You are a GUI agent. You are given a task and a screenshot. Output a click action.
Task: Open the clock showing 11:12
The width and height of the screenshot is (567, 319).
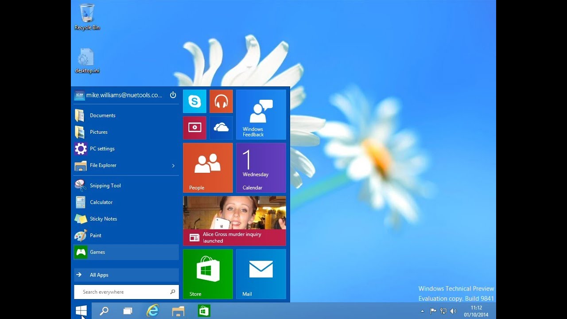(x=476, y=311)
